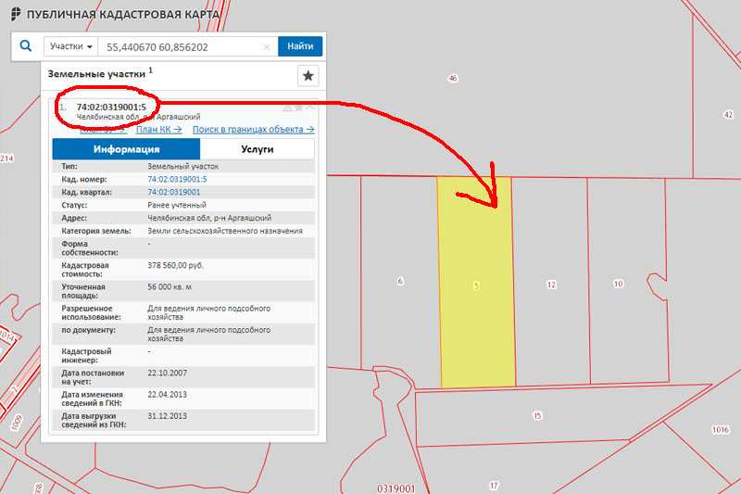
Task: Click the magnifier search icon
Action: [26, 46]
